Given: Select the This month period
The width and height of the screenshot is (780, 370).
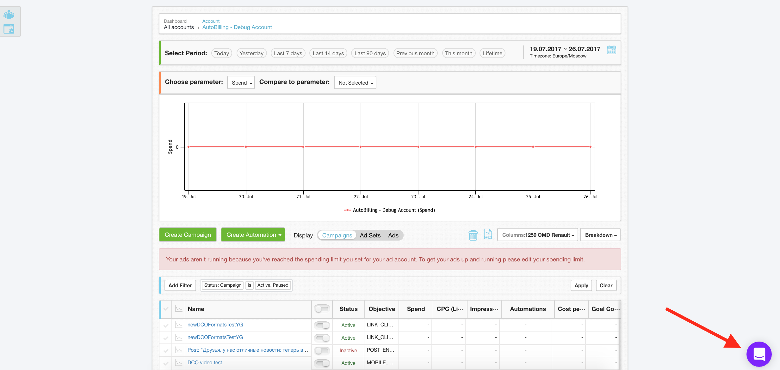Looking at the screenshot, I should pyautogui.click(x=458, y=53).
